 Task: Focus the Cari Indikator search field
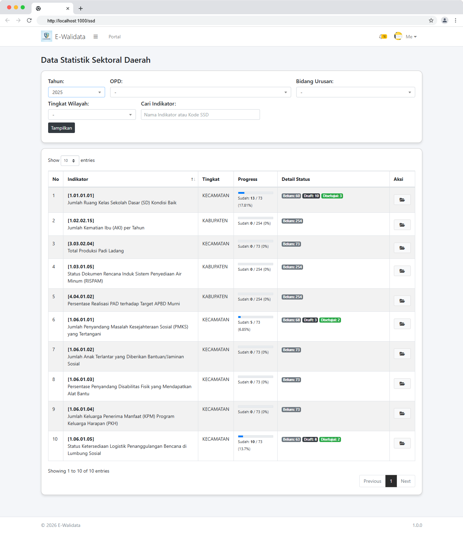(x=200, y=115)
